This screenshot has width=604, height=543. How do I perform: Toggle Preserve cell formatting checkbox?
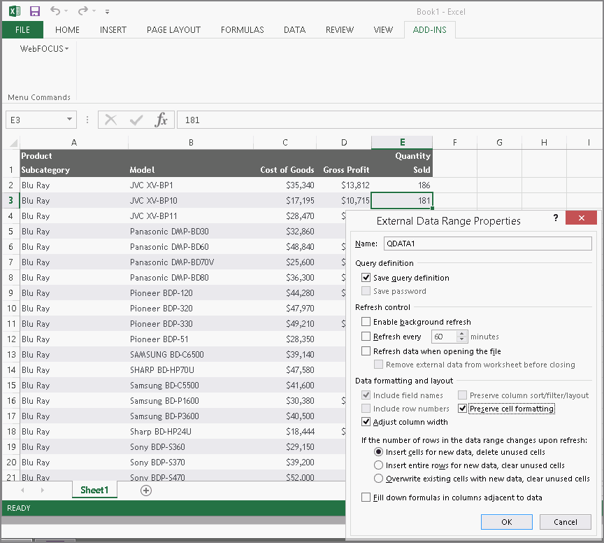click(x=463, y=409)
